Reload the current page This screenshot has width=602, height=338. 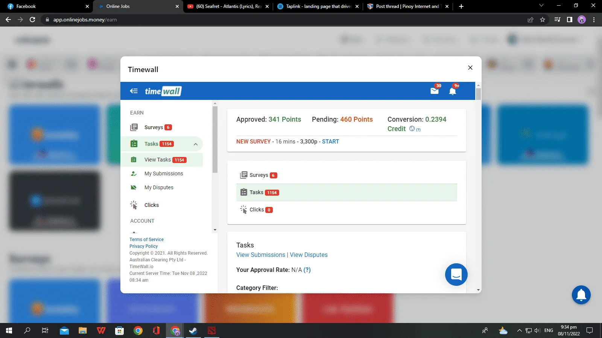[x=32, y=20]
